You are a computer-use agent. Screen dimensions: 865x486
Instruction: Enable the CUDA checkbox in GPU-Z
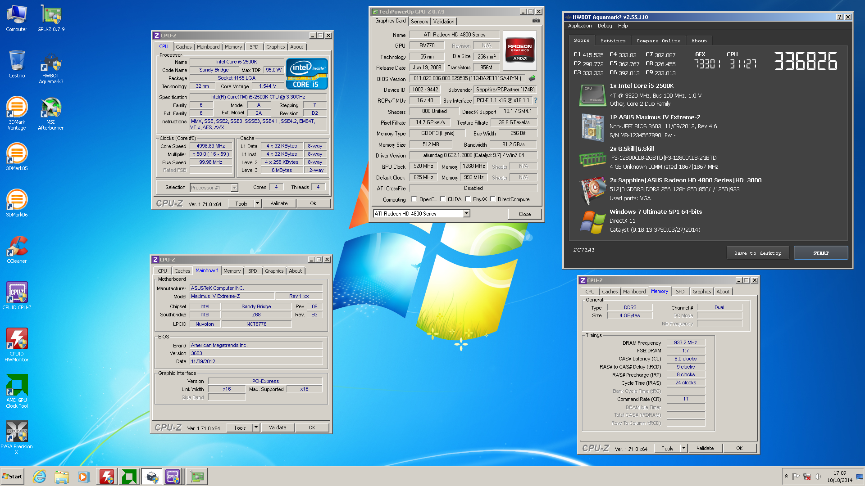coord(442,199)
